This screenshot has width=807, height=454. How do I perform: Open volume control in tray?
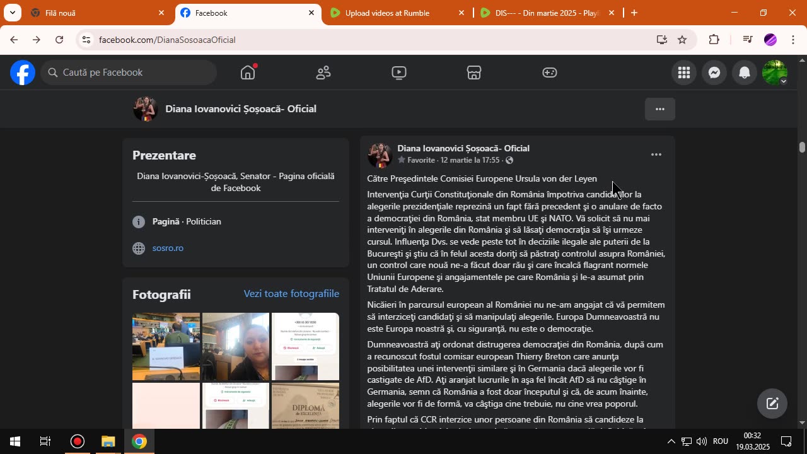[702, 441]
